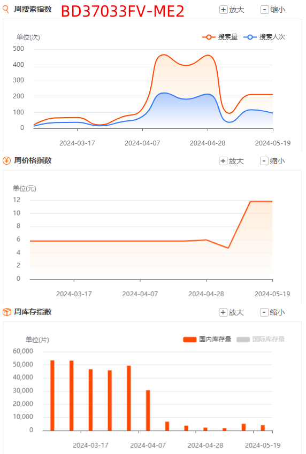Toggle the 搜索人次 legend series
Image resolution: width=306 pixels, height=454 pixels.
click(264, 37)
